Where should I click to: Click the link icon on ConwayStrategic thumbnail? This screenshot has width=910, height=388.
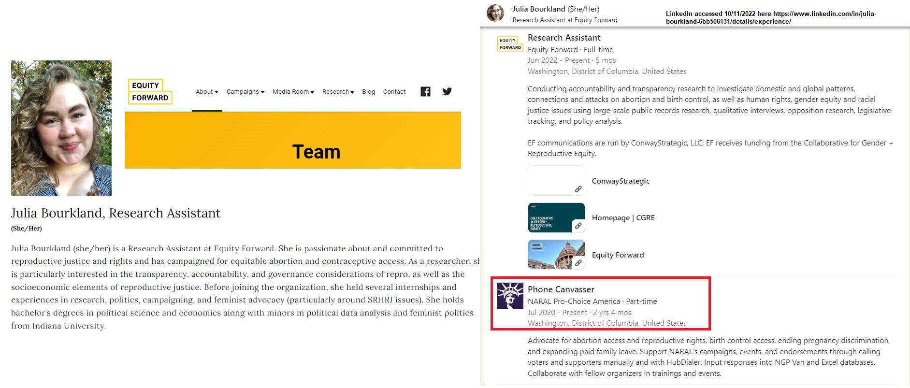coord(578,189)
